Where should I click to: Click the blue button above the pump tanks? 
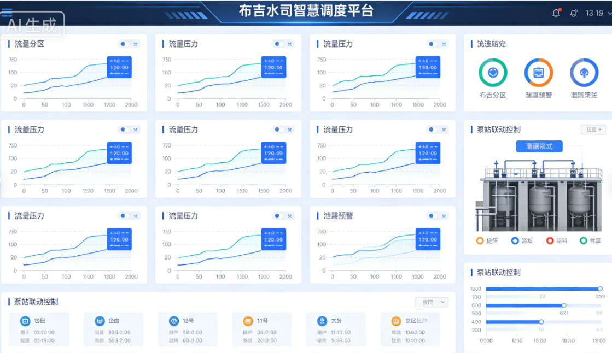coord(539,146)
